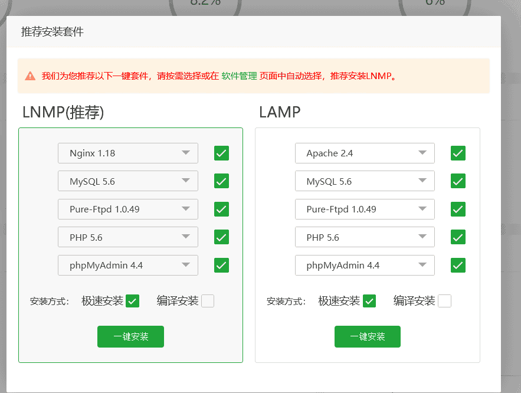Click the 一键安装 button under LNMP
This screenshot has height=393, width=521.
click(x=130, y=336)
